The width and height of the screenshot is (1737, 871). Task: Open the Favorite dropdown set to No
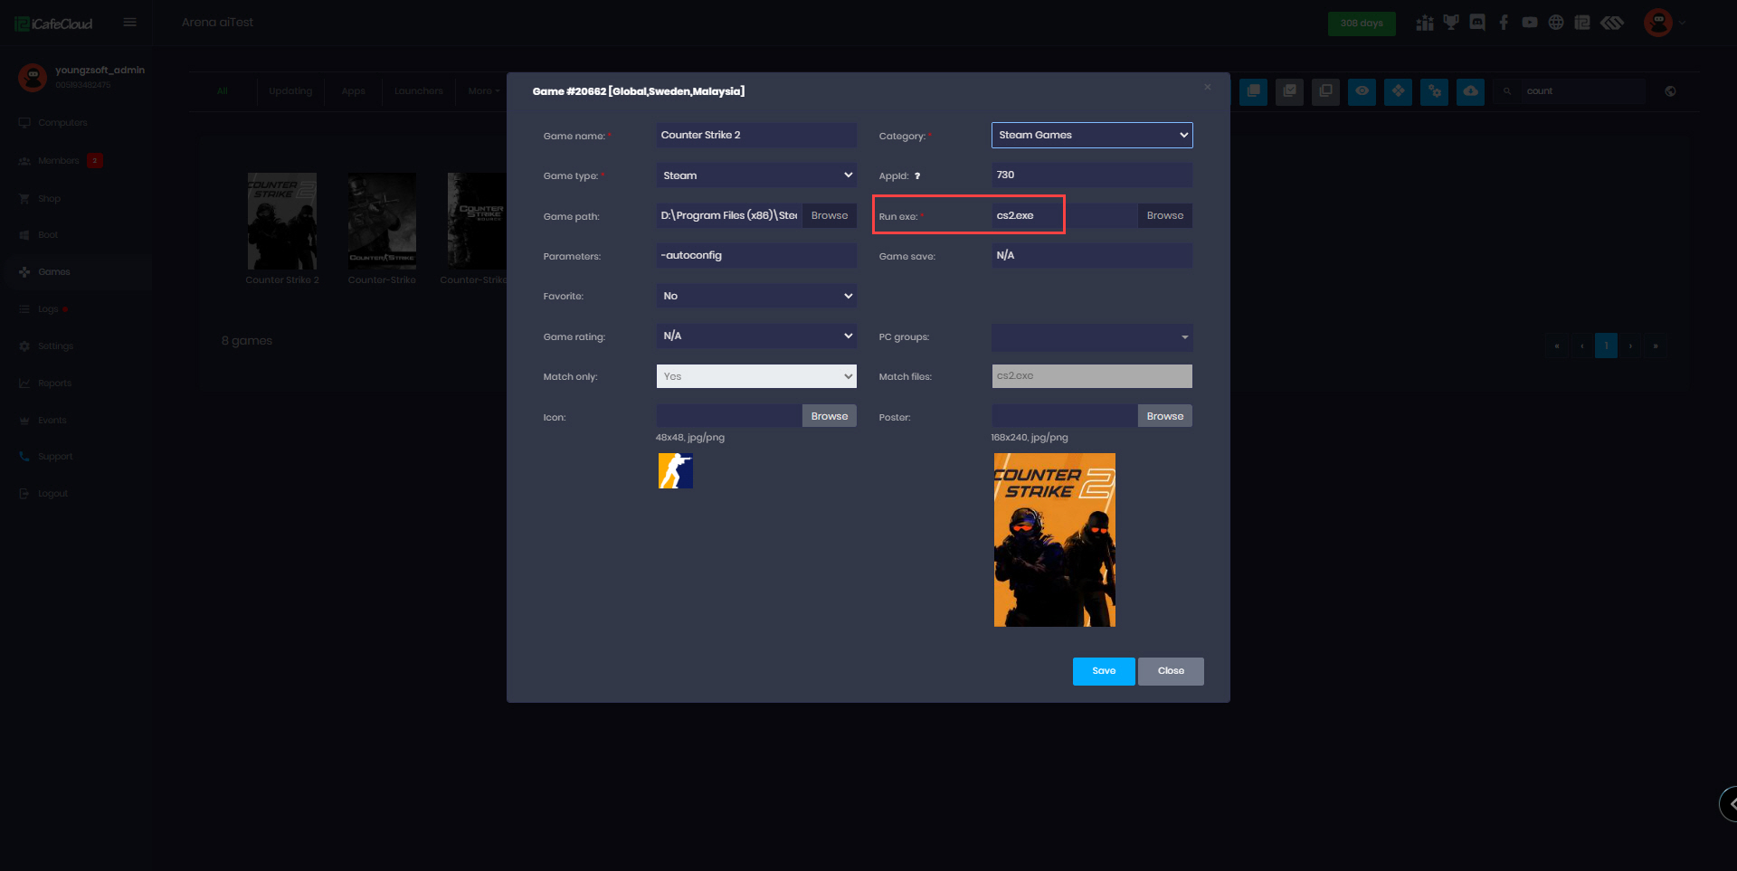(755, 296)
